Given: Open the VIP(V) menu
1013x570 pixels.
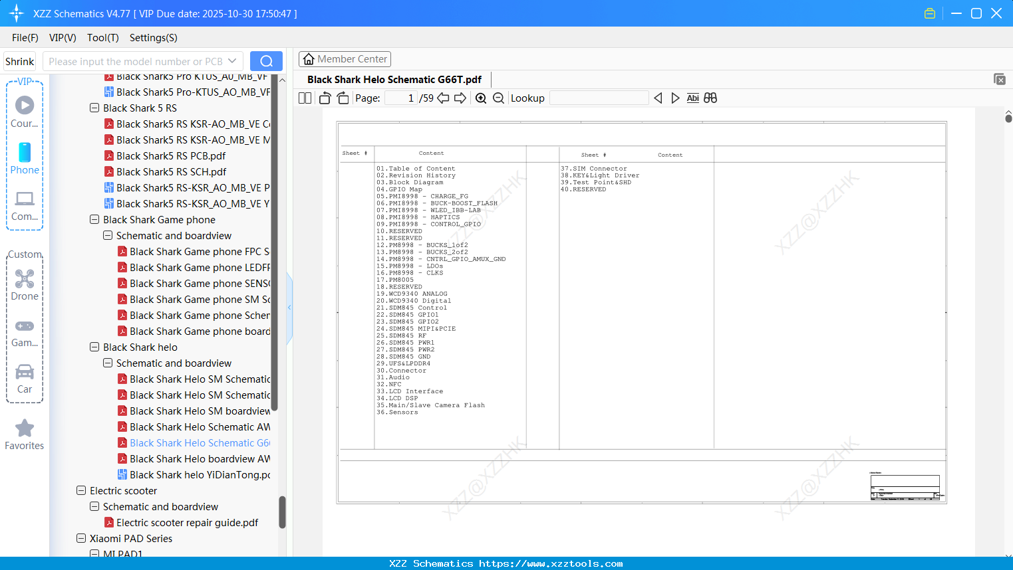Looking at the screenshot, I should [63, 38].
